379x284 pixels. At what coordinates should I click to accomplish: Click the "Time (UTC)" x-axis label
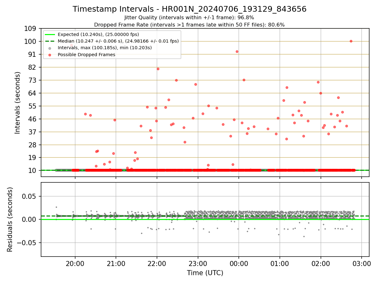point(205,273)
